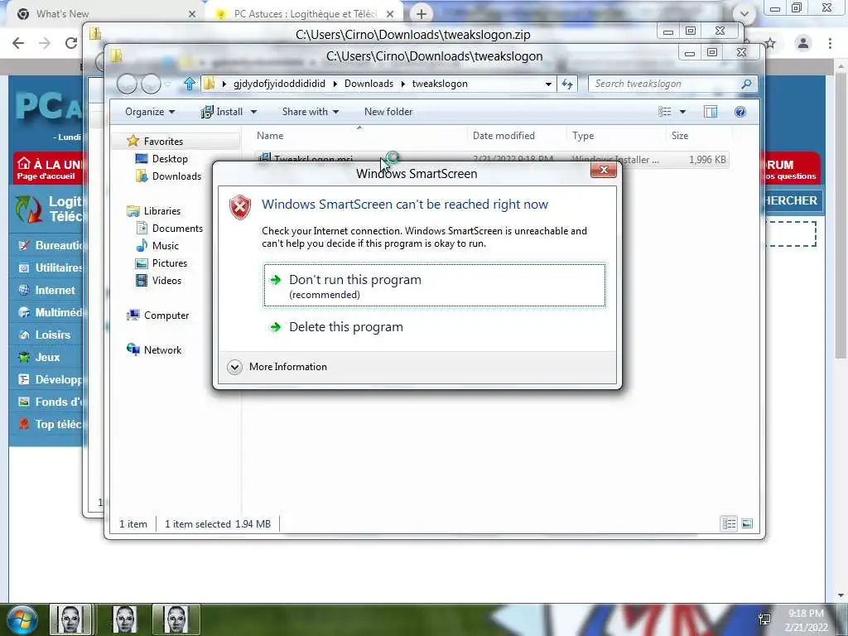Expand More Information in SmartScreen dialog

[277, 367]
